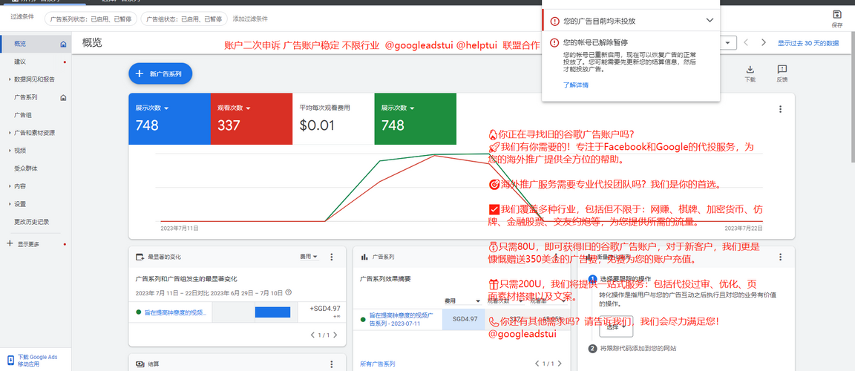Open 费用 dropdown in 最显著的变化 card

[309, 257]
